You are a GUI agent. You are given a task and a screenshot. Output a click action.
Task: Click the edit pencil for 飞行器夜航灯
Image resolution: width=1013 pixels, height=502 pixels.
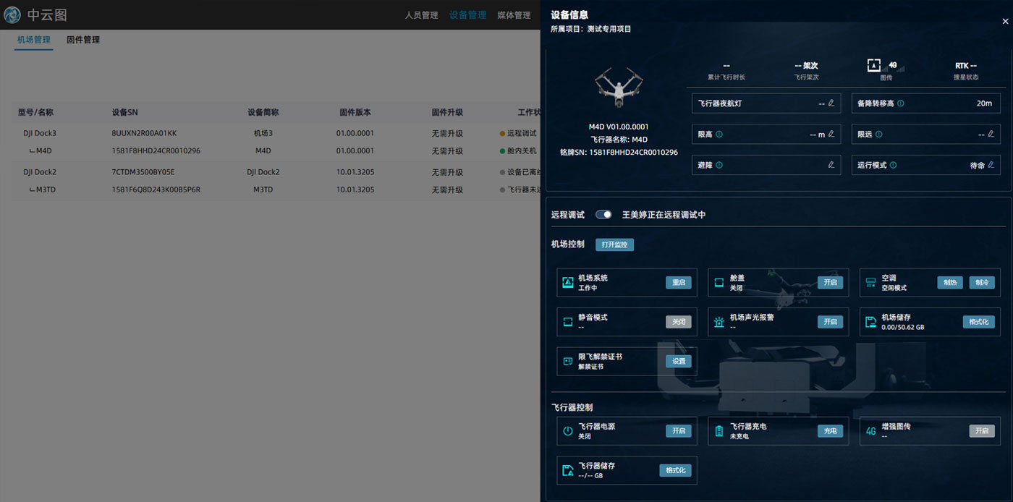pyautogui.click(x=831, y=103)
